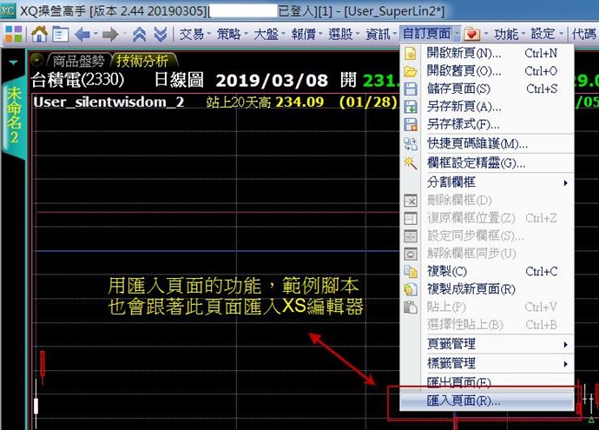Screen dimensions: 599x430
Task: Open the 策略 dropdown menu
Action: click(x=231, y=35)
